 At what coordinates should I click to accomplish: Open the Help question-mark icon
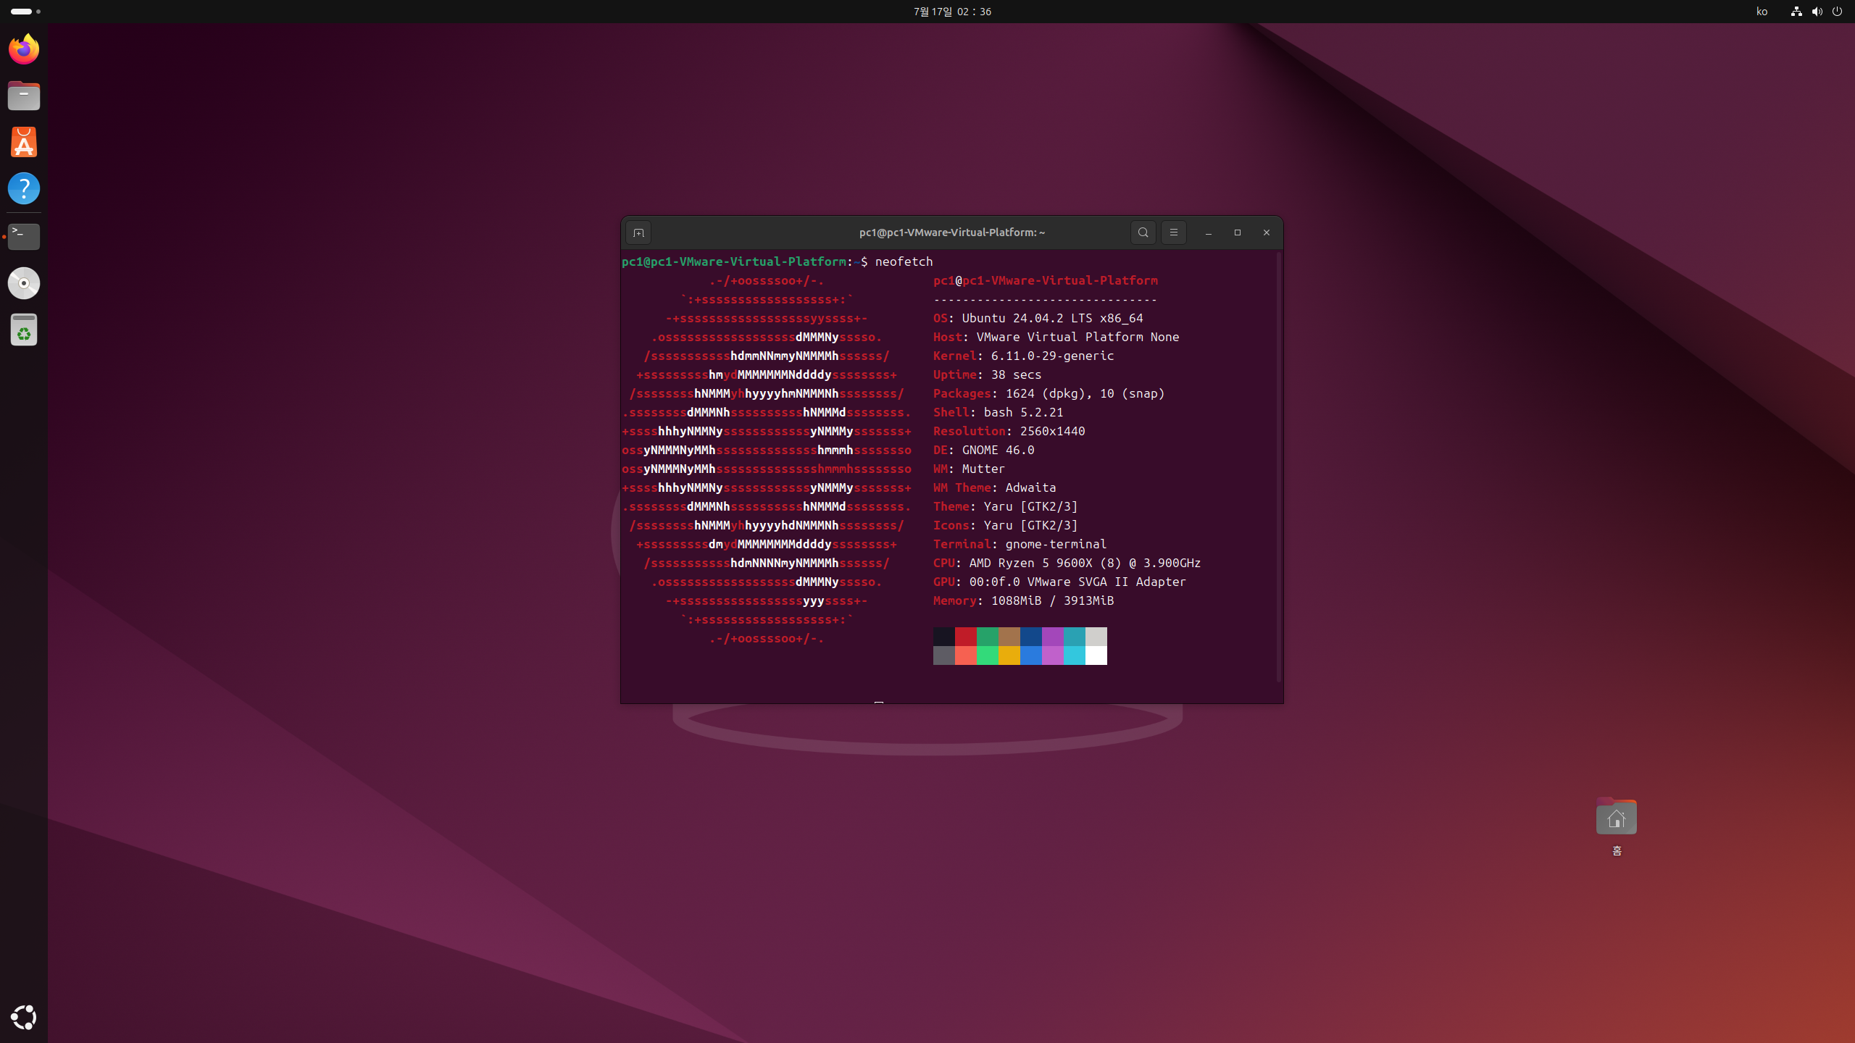click(x=24, y=188)
